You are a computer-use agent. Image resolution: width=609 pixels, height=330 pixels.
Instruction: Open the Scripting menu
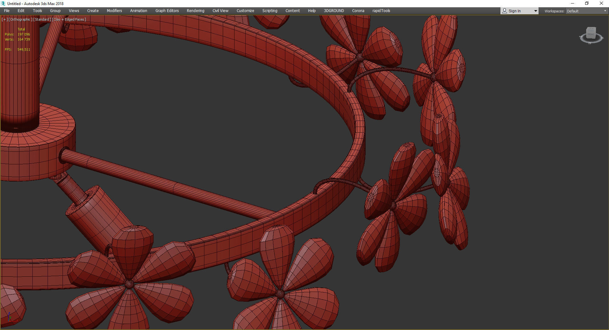tap(270, 11)
